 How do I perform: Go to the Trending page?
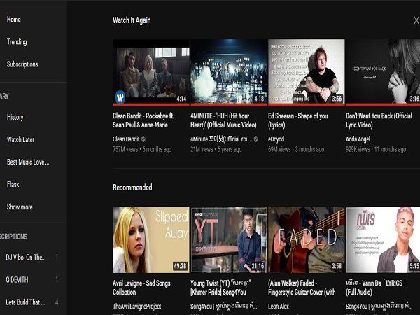[17, 42]
